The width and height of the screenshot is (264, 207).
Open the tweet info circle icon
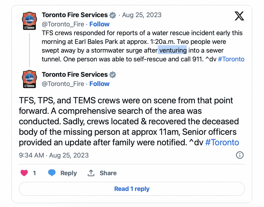[x=240, y=155]
